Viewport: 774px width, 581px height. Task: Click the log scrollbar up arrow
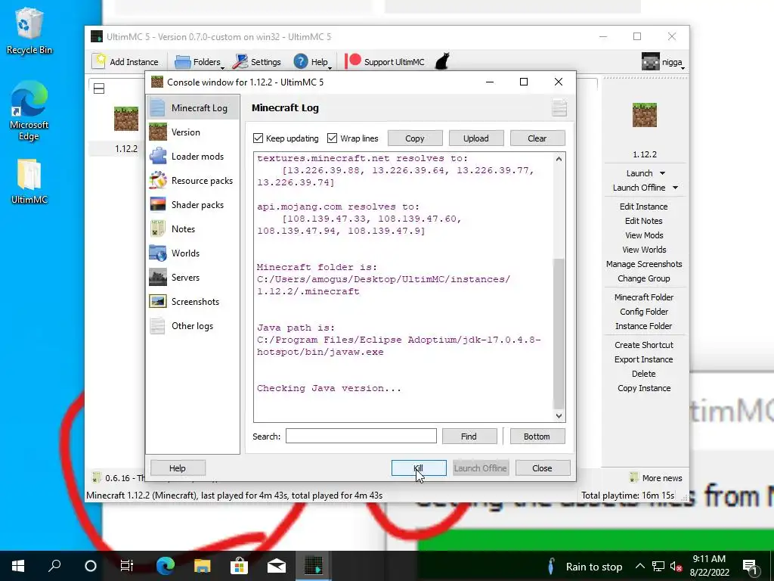click(x=559, y=159)
